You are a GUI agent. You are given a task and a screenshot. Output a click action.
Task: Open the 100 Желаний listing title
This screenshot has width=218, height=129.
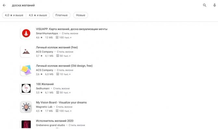pos(45,84)
